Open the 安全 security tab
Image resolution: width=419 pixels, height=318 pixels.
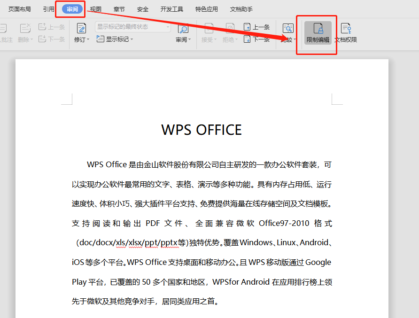(x=143, y=9)
